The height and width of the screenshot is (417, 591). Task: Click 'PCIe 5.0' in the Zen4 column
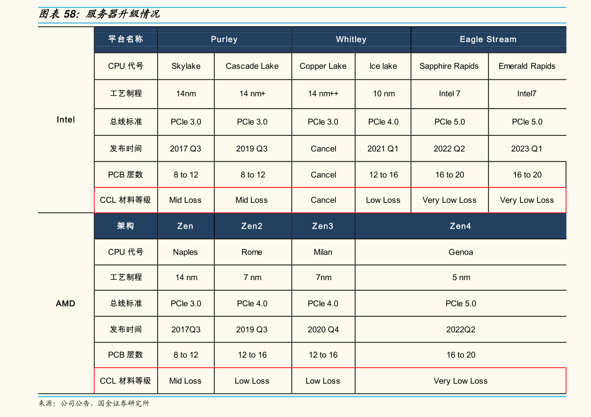(x=460, y=303)
